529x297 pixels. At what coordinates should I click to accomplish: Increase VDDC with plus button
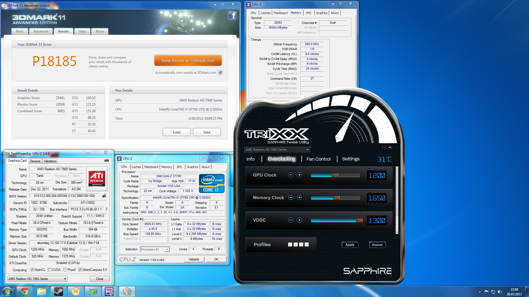(x=299, y=220)
